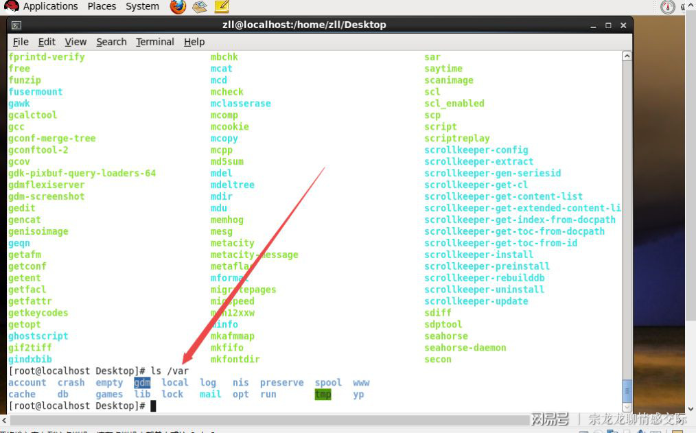The image size is (696, 433).
Task: Open the terminal Edit menu
Action: [x=47, y=42]
